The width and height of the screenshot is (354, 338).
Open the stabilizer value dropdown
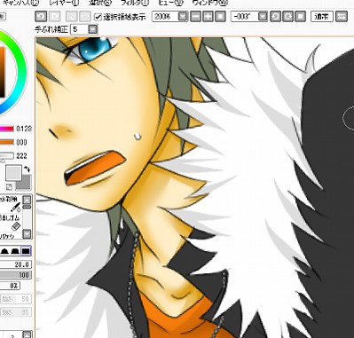point(93,29)
